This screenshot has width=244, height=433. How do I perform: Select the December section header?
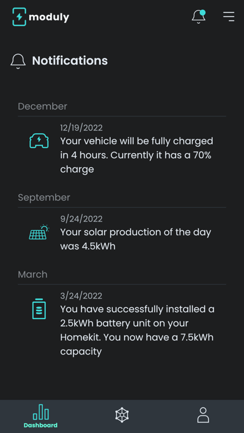(x=42, y=106)
